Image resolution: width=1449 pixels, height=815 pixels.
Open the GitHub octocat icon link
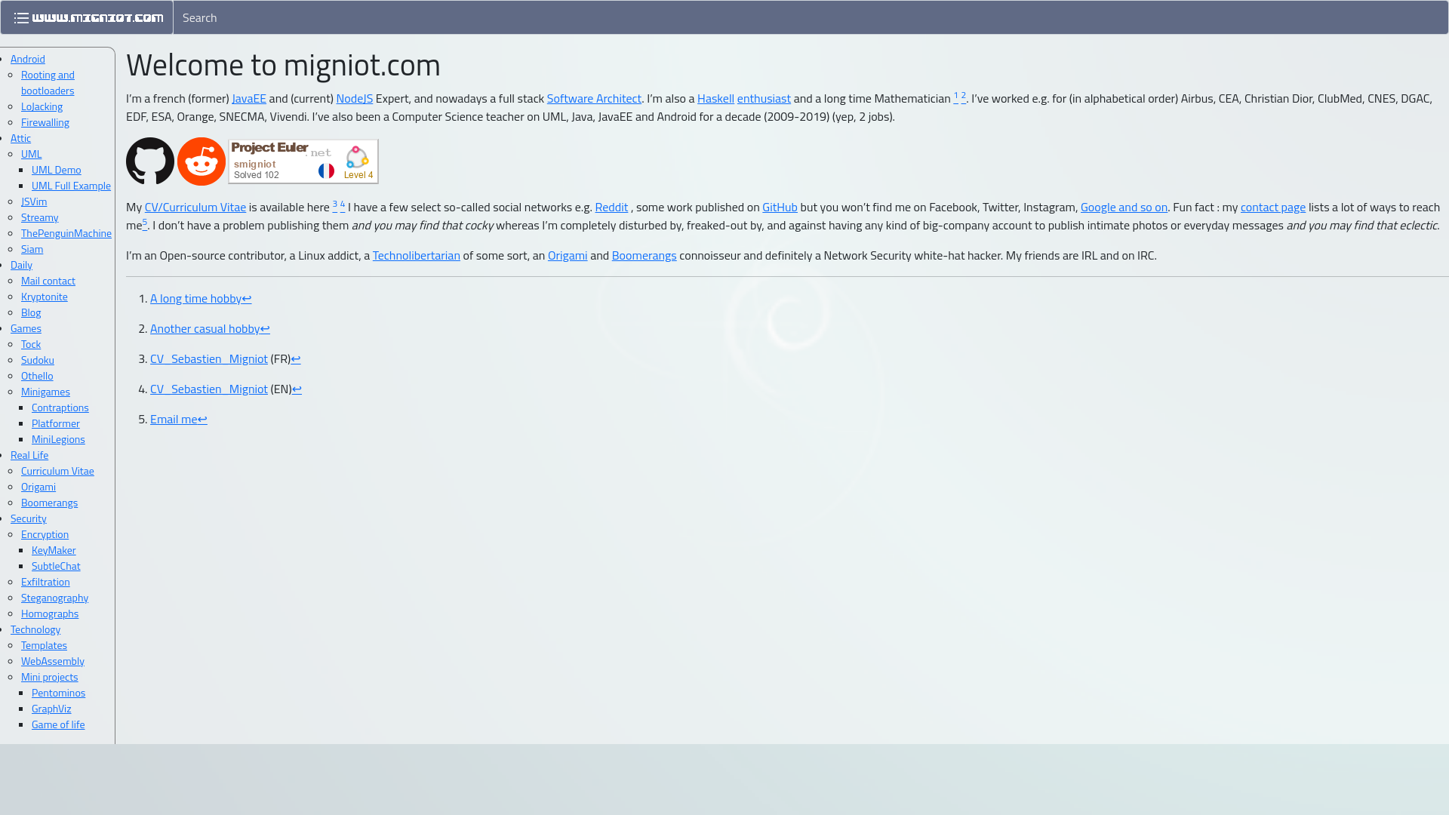150,161
